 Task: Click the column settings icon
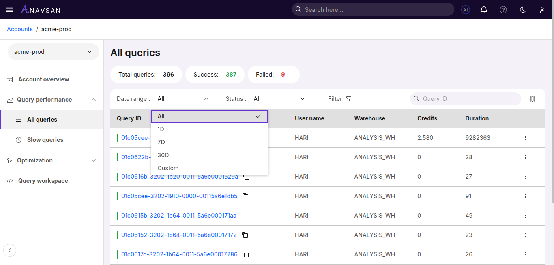533,99
